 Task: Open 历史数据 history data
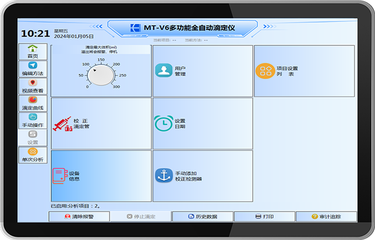[203, 216]
